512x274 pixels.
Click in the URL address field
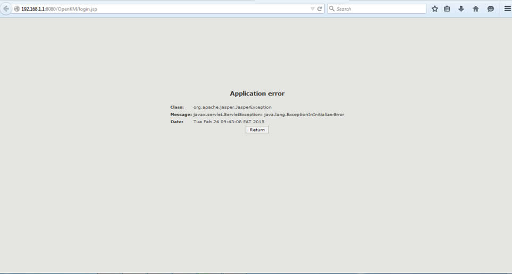160,9
